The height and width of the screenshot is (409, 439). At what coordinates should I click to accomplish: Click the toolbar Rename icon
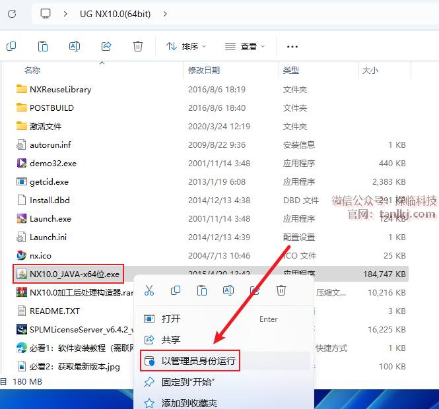click(x=75, y=46)
